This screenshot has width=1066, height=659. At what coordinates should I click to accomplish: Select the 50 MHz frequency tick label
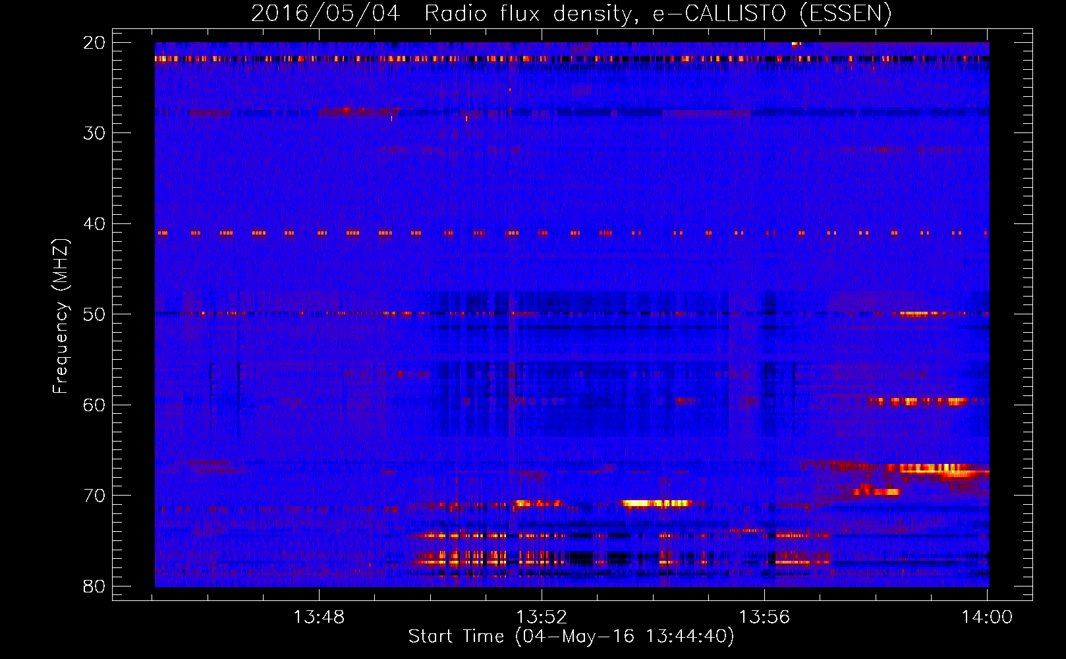pyautogui.click(x=94, y=314)
